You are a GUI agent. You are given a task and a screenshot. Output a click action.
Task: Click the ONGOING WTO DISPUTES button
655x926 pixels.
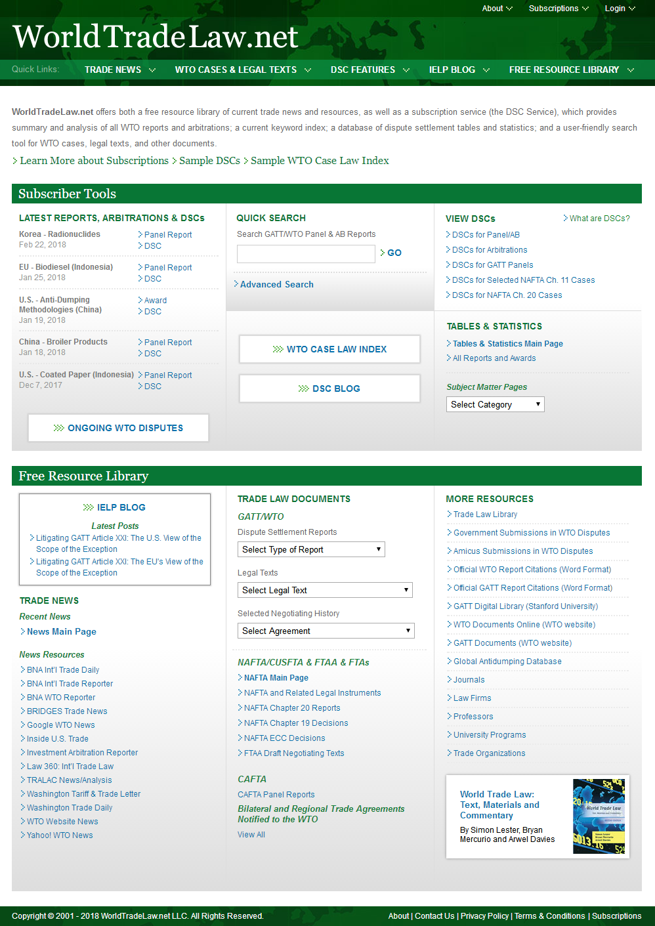(x=118, y=428)
